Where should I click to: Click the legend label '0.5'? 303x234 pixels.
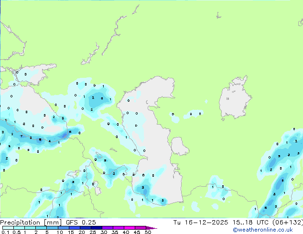[x=17, y=232]
